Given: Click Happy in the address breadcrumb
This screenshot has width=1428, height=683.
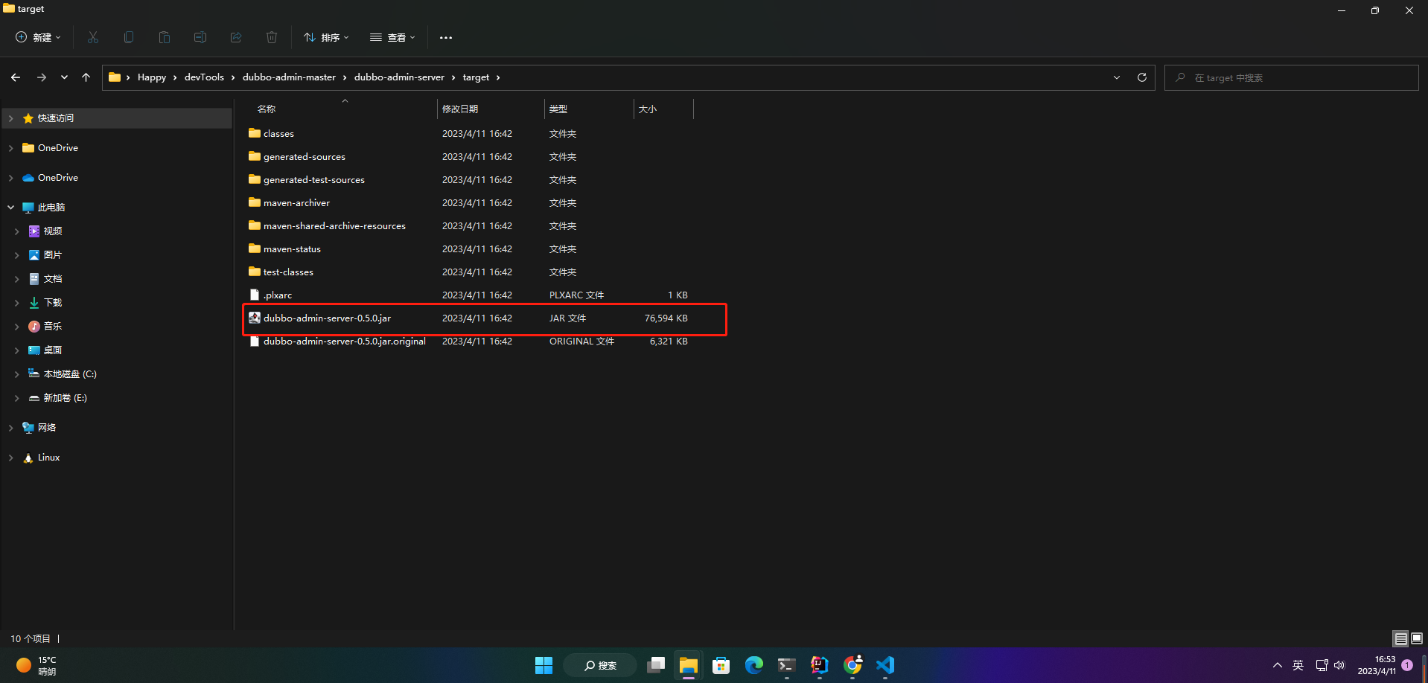Looking at the screenshot, I should 152,77.
